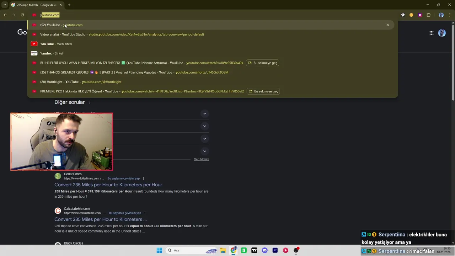Go back with the browser back arrow
Screen dimensions: 455x256
click(x=5, y=15)
